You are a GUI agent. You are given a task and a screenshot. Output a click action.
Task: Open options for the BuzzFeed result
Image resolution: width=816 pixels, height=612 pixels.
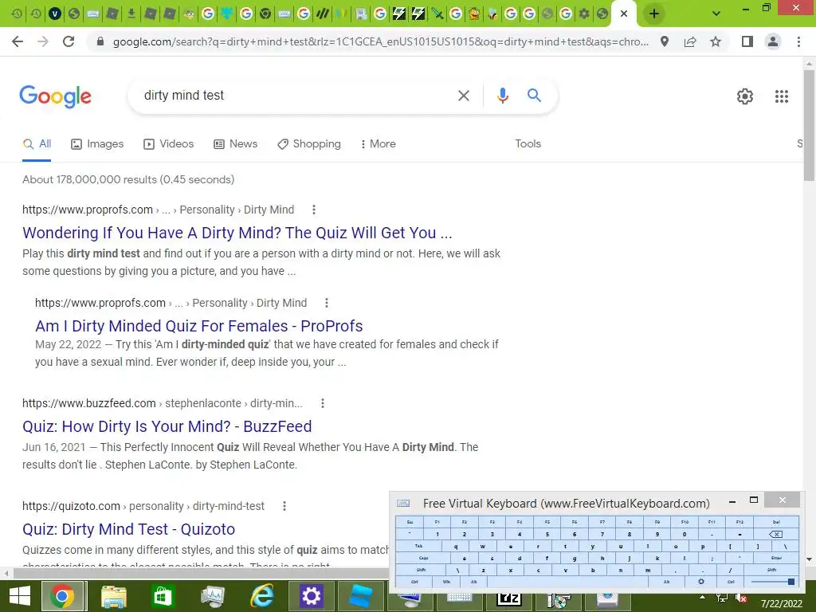pos(323,403)
